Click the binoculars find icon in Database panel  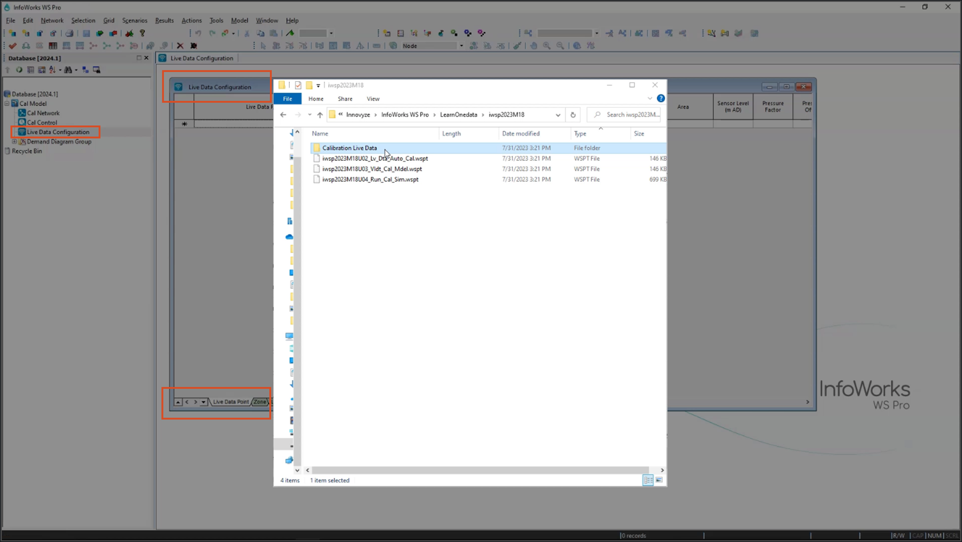coord(68,70)
